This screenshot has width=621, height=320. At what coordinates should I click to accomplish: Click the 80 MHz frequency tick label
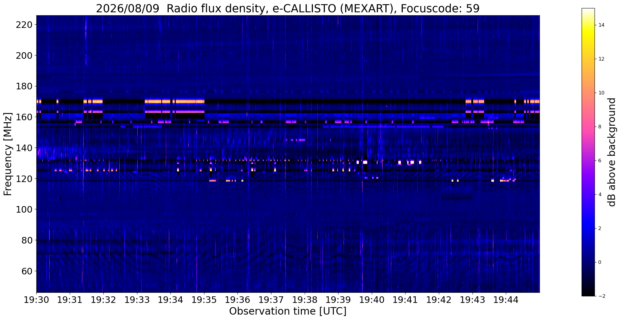click(x=26, y=240)
